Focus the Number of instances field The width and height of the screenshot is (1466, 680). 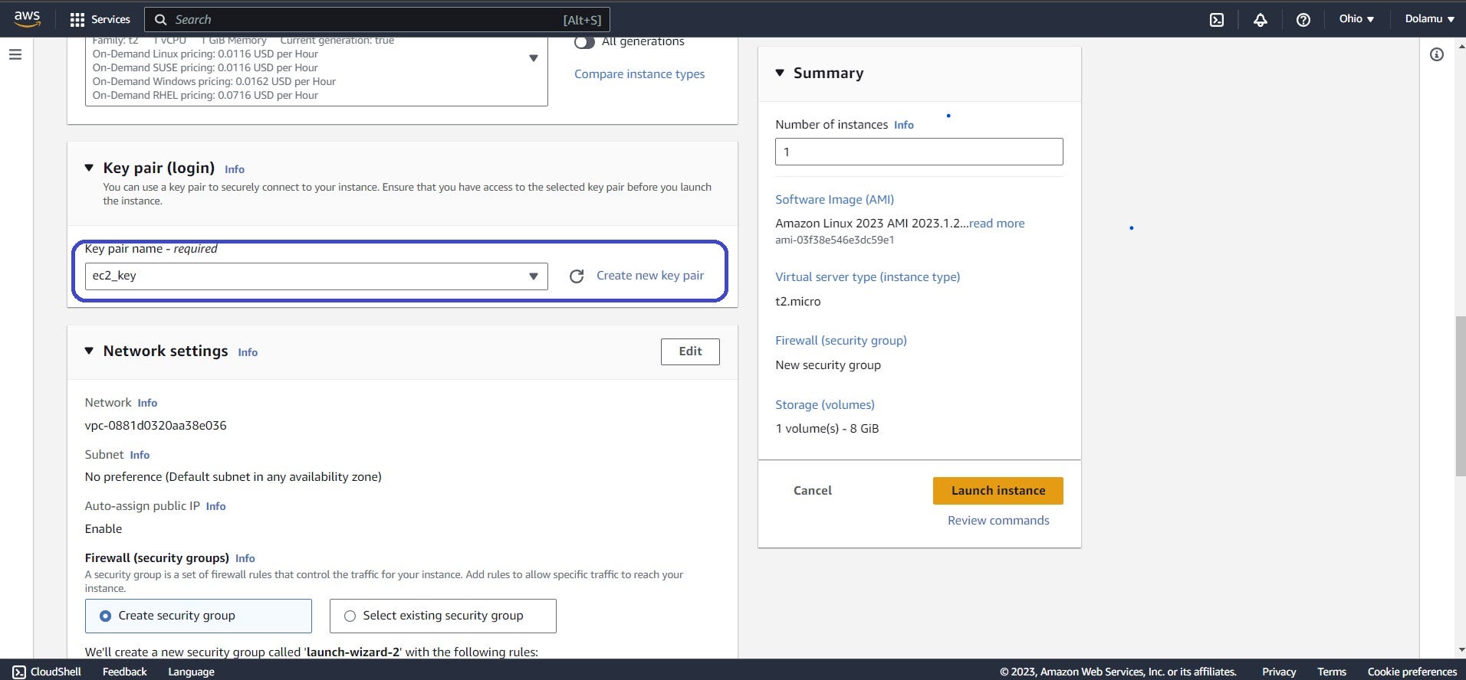919,152
